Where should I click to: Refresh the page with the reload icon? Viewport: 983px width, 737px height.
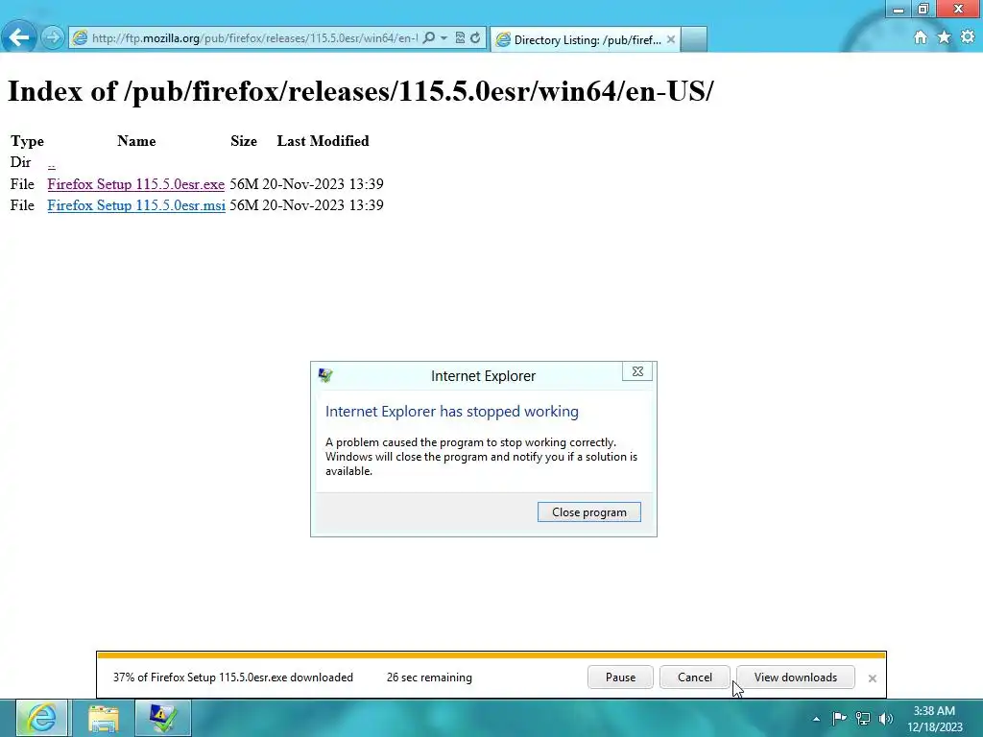tap(475, 37)
